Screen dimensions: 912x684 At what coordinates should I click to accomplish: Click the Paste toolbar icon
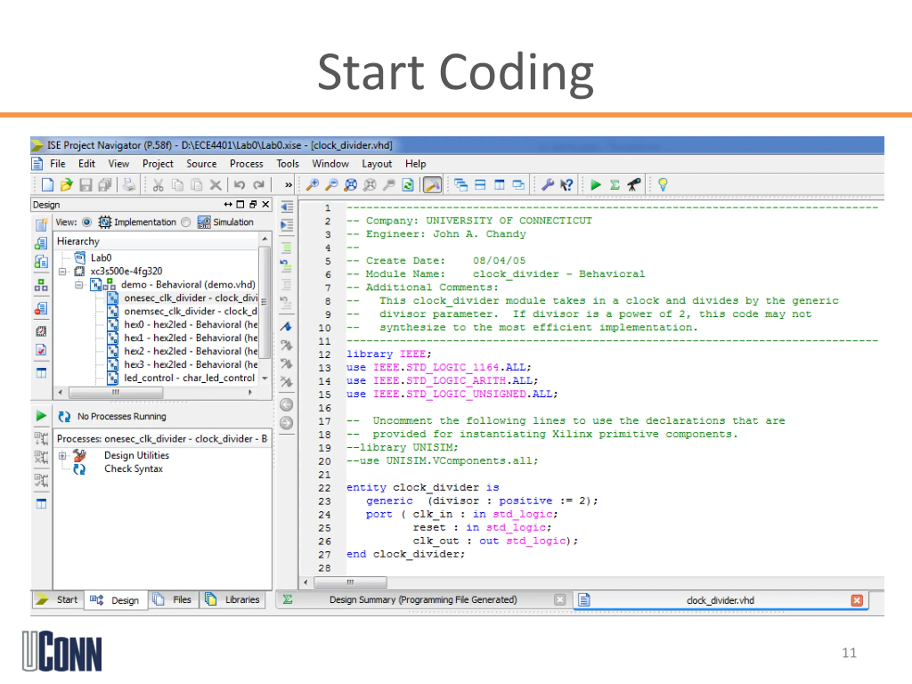pyautogui.click(x=197, y=185)
